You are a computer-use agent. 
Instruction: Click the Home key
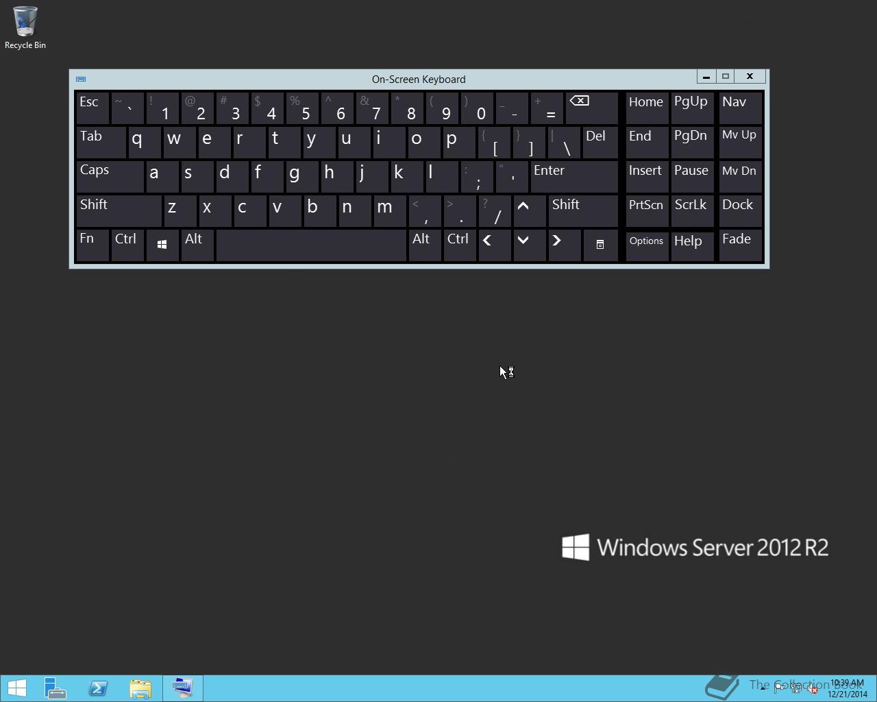coord(647,108)
